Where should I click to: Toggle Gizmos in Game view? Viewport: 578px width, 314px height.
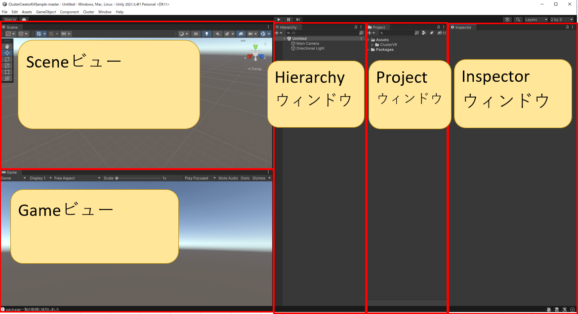(259, 178)
